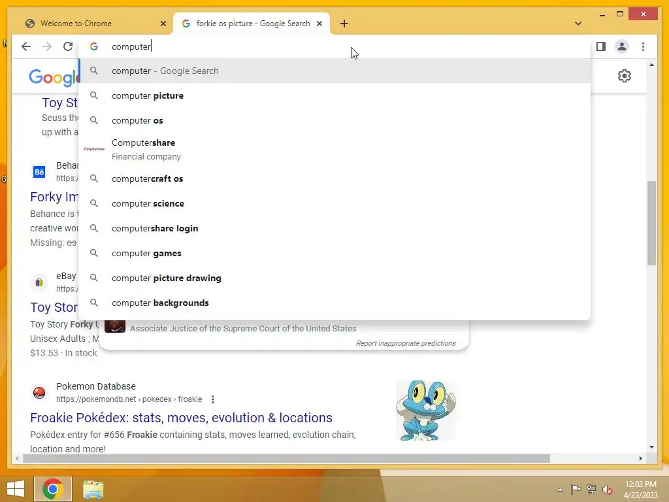Click Pokemon Database site icon
Viewport: 669px width, 502px height.
(39, 392)
